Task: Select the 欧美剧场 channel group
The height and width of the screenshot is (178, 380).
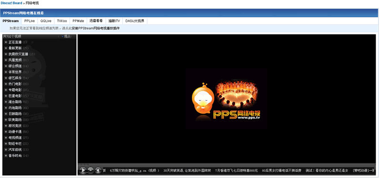Action: (15, 120)
